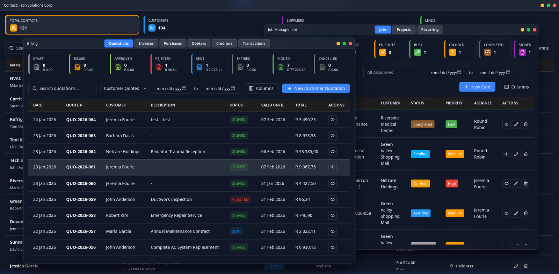Edit the Riverside Medical Center job
Image resolution: width=559 pixels, height=274 pixels.
pyautogui.click(x=516, y=124)
